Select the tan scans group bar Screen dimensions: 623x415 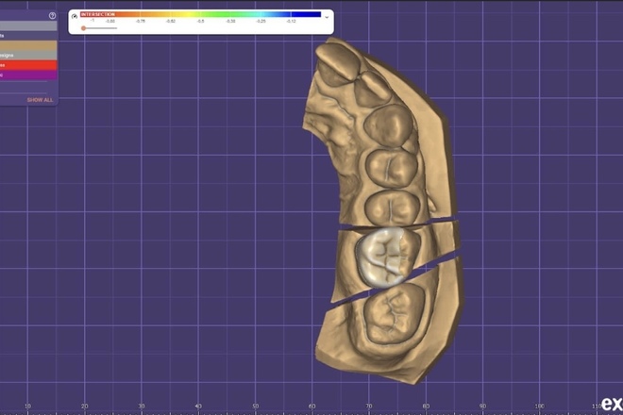click(28, 45)
